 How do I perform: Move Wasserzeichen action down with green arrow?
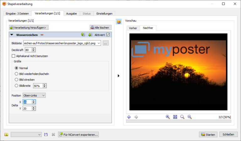(90, 35)
